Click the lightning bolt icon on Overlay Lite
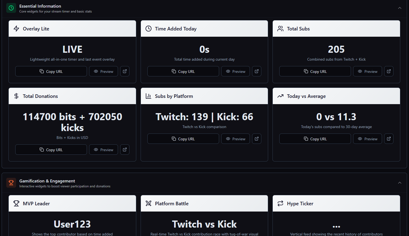The image size is (409, 236). pyautogui.click(x=16, y=29)
